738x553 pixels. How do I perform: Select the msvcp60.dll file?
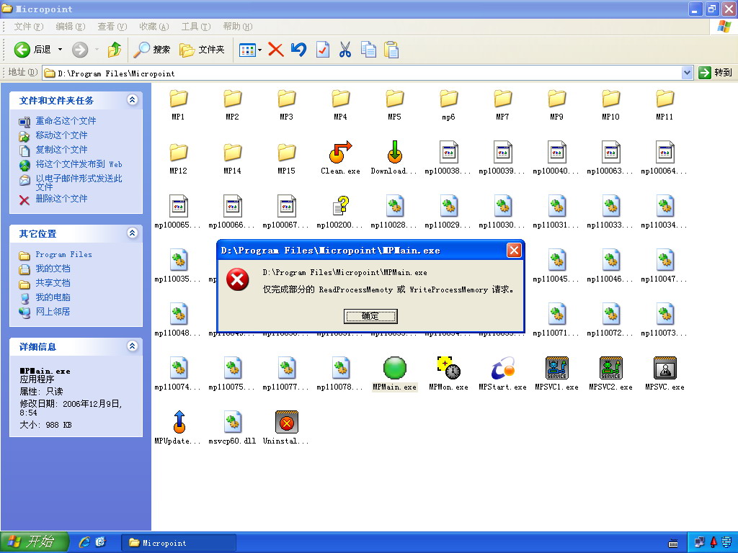point(233,422)
